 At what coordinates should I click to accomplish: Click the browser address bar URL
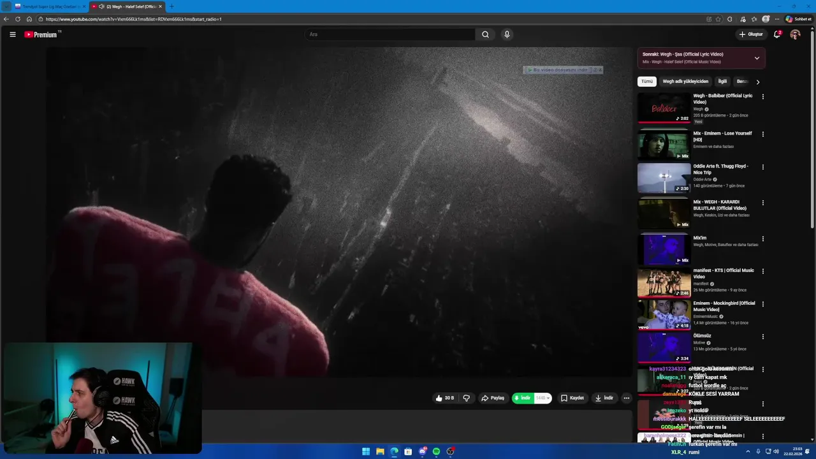pyautogui.click(x=133, y=19)
